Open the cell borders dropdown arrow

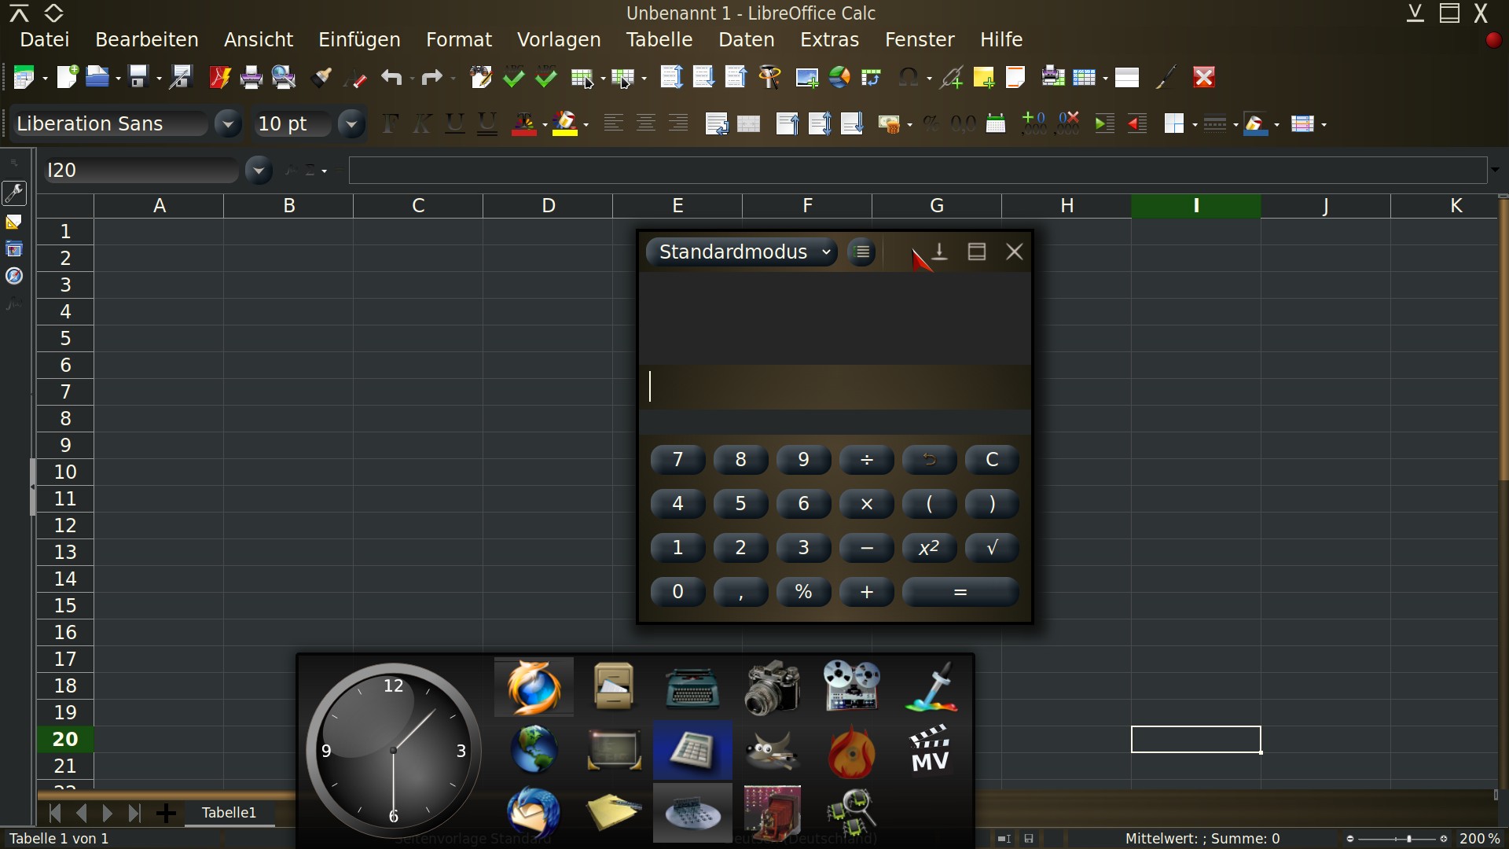pos(1194,124)
